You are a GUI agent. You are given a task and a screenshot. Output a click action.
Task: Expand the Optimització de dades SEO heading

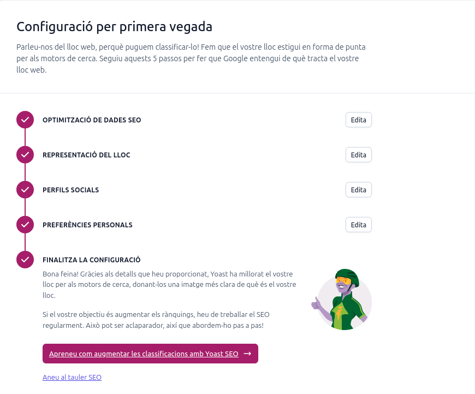point(92,120)
